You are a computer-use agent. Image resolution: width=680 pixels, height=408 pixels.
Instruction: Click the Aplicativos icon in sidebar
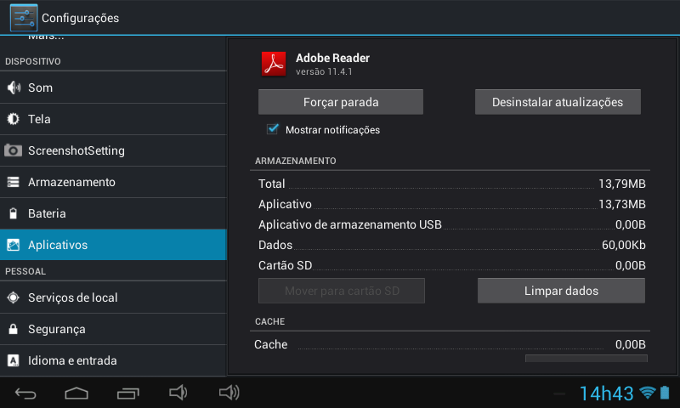click(x=14, y=245)
